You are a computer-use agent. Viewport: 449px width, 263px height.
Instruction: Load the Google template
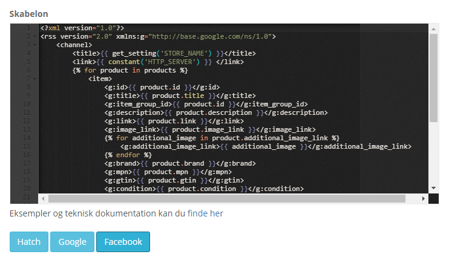(72, 242)
